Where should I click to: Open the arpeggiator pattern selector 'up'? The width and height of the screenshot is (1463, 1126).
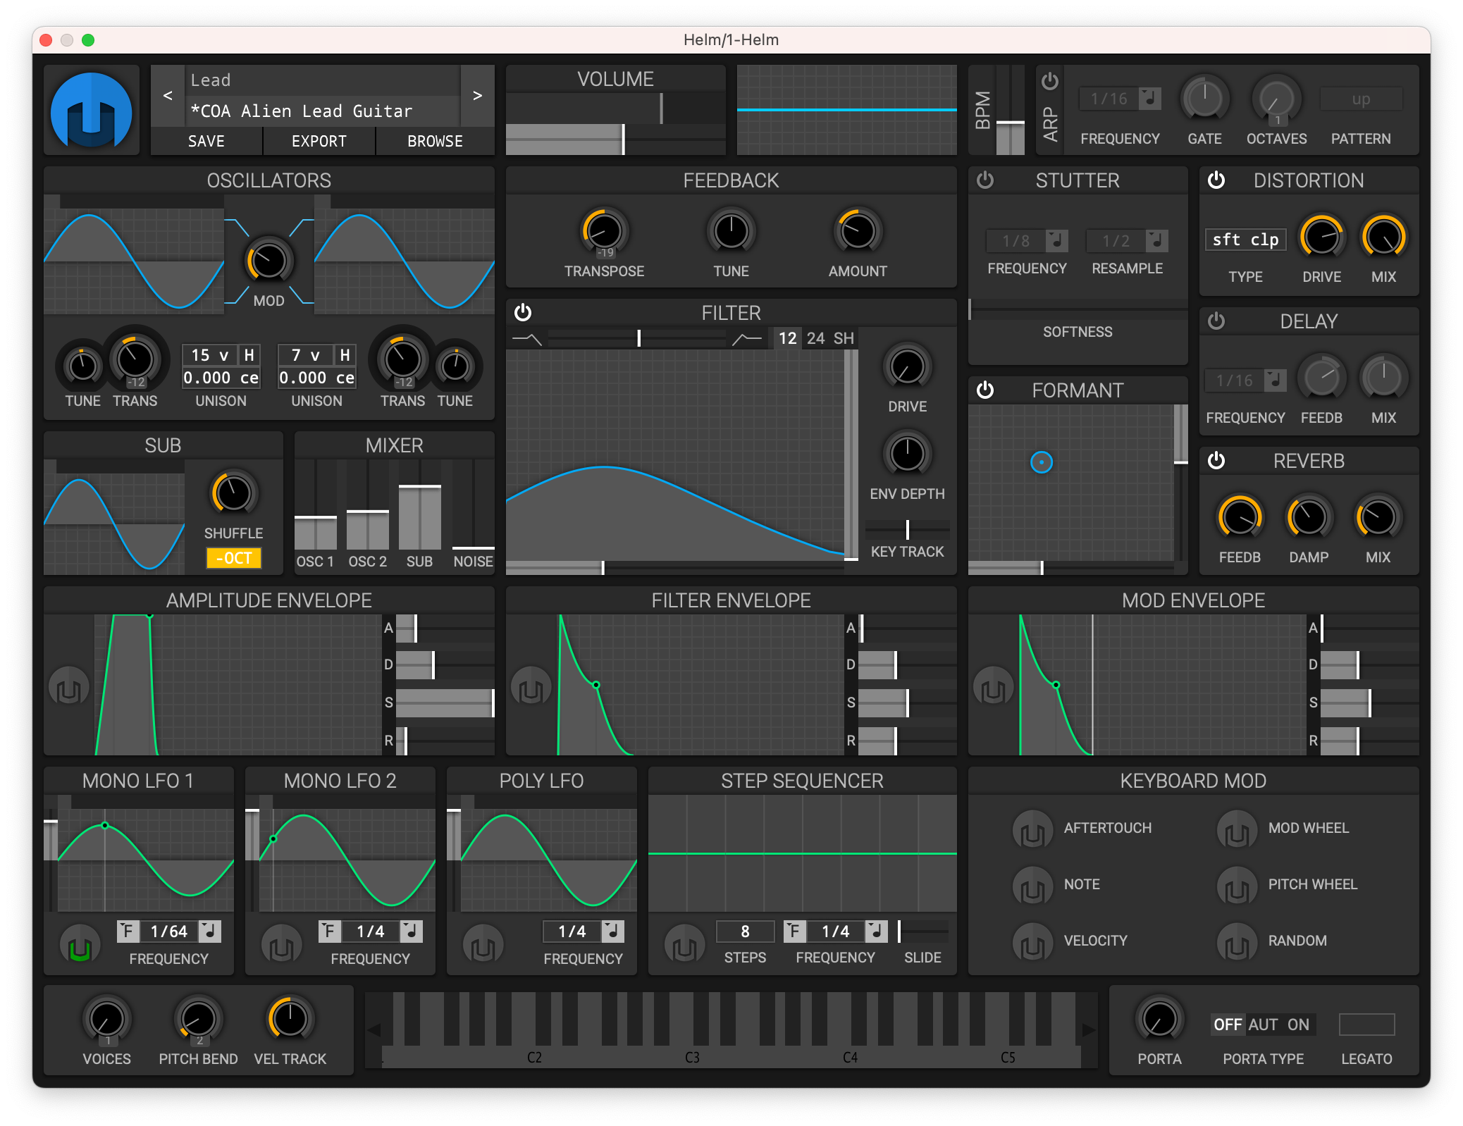pos(1360,99)
